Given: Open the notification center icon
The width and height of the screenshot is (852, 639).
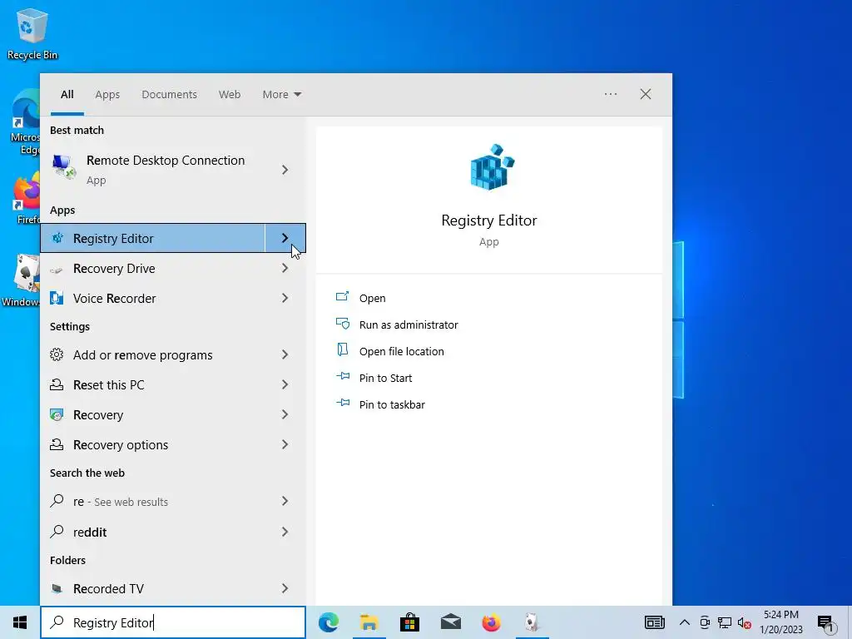Looking at the screenshot, I should [825, 623].
